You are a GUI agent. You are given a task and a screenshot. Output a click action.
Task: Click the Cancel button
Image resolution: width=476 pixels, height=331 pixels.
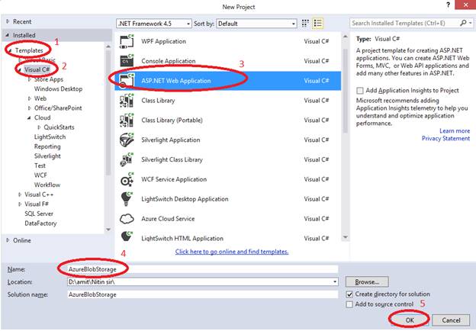click(x=451, y=320)
